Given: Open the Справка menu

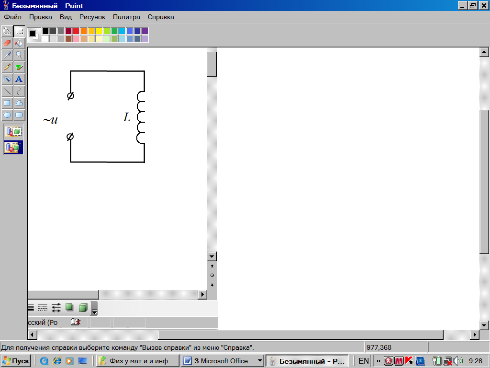Looking at the screenshot, I should coord(161,17).
